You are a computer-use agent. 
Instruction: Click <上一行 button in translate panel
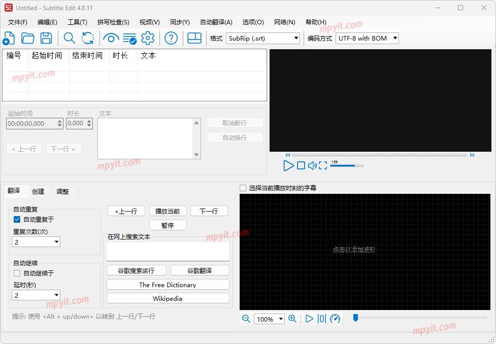click(x=126, y=211)
